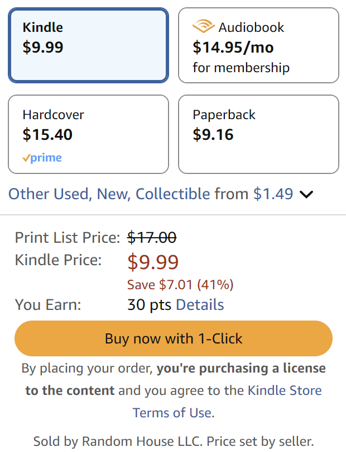Click the Save $7.01 (41%) text
Screen dimensions: 346x452
pyautogui.click(x=180, y=285)
